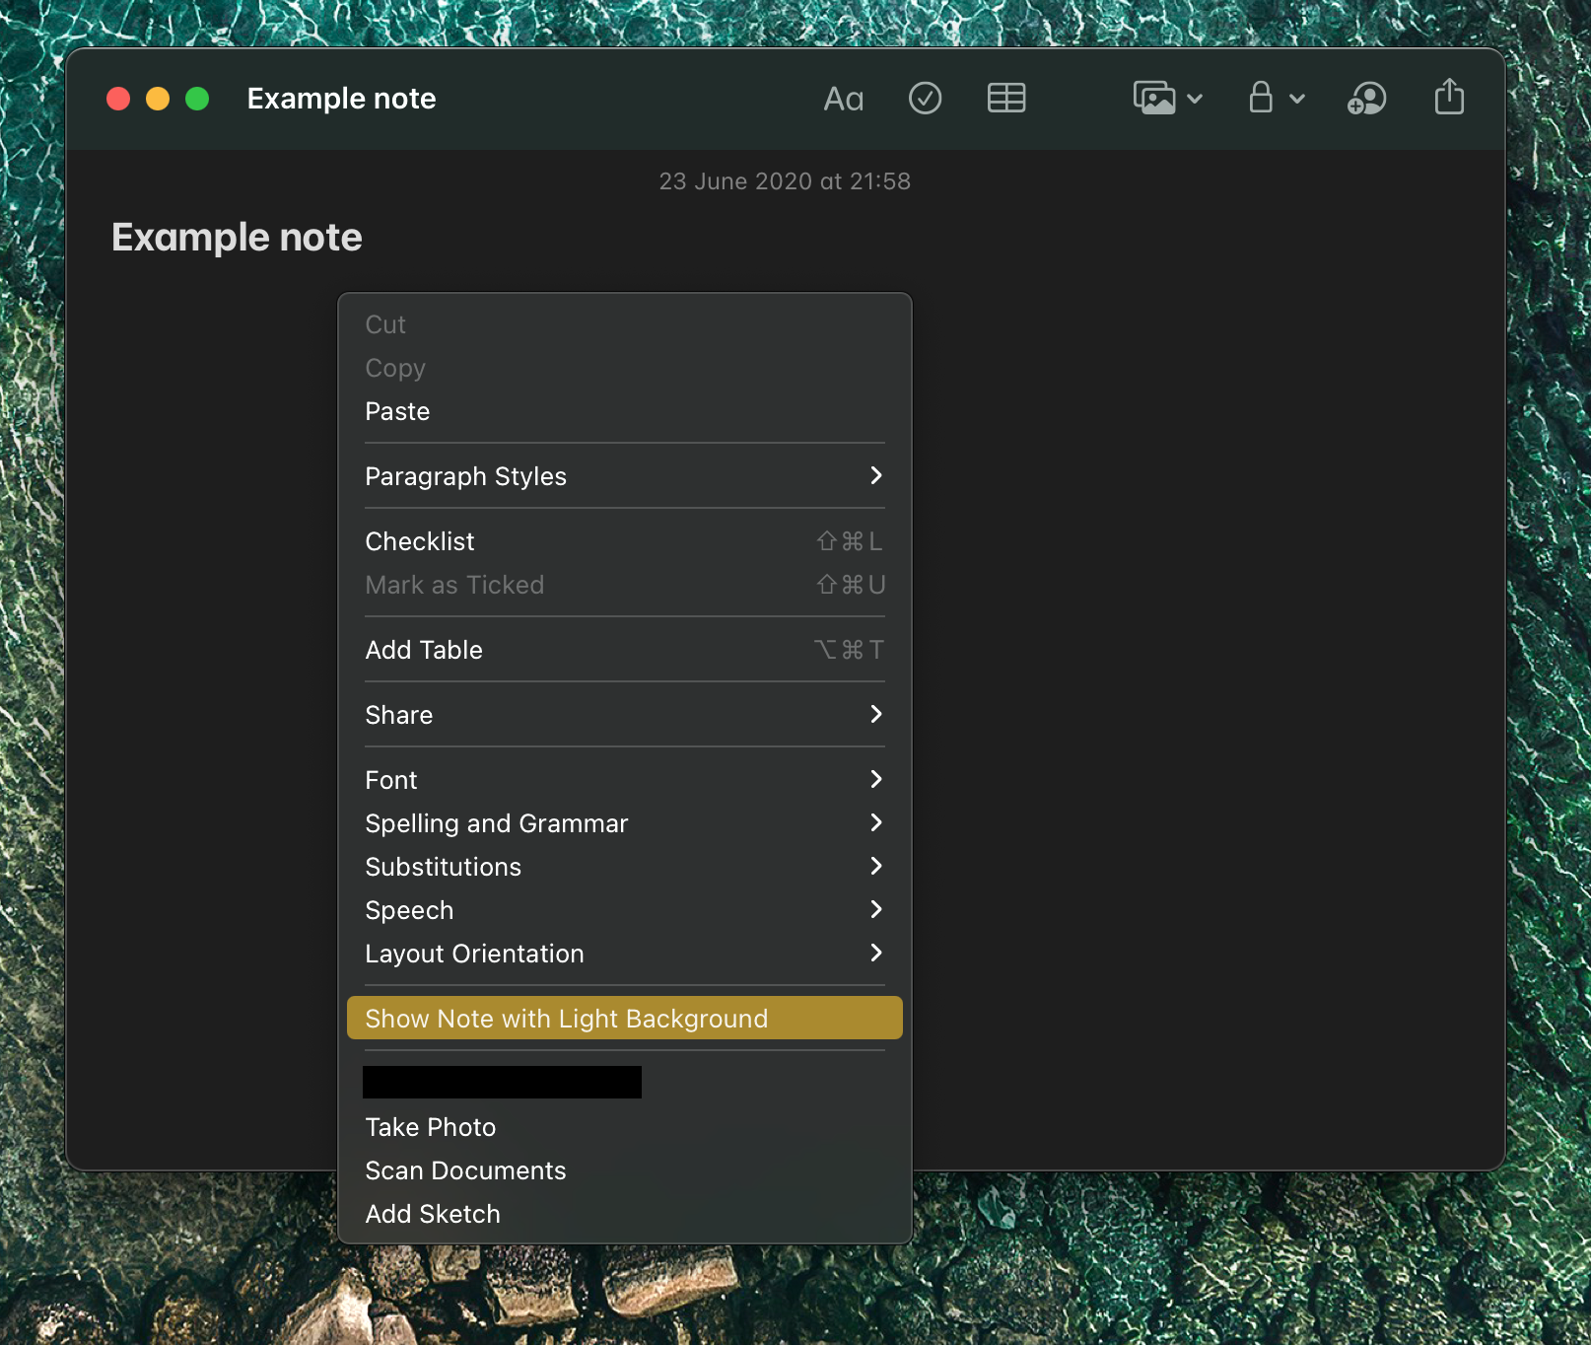Click the green full-screen window button

click(197, 99)
